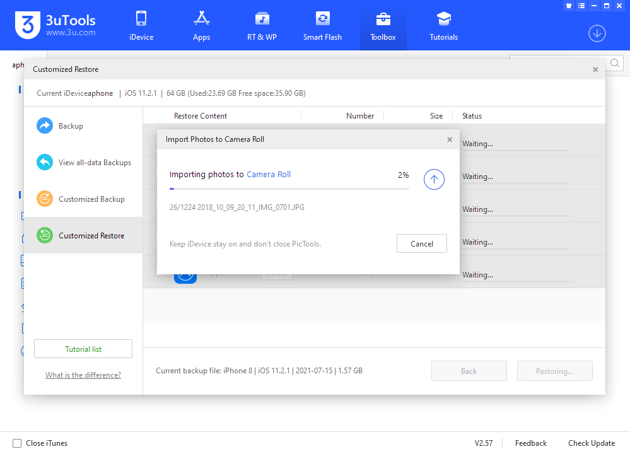Switch to the Toolbox tab
This screenshot has width=630, height=454.
(383, 25)
